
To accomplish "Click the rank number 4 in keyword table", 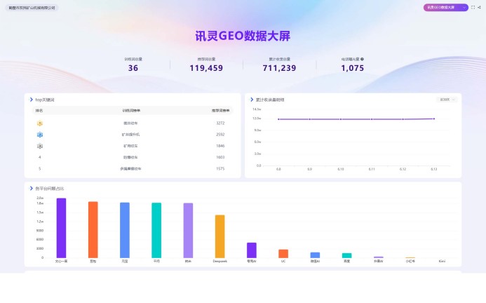I will pyautogui.click(x=40, y=157).
